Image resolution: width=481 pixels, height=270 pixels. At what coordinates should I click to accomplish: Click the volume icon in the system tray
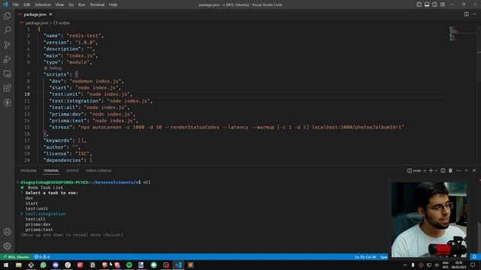(x=437, y=265)
